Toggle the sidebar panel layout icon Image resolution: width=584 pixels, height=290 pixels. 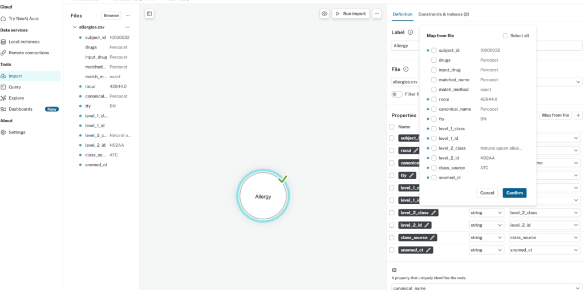tap(149, 14)
